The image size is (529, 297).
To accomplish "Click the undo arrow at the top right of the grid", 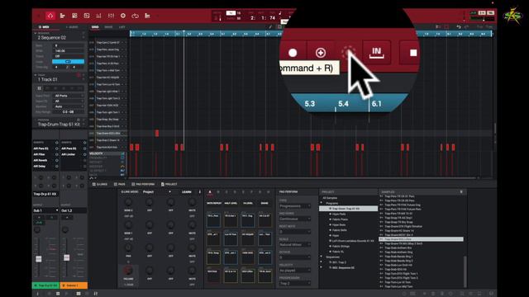I will (x=459, y=27).
